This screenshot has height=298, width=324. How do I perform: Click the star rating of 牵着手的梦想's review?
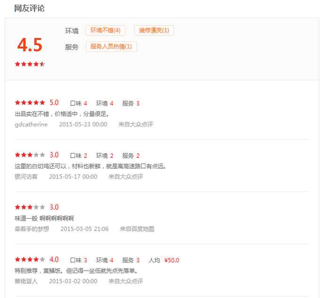click(x=30, y=207)
